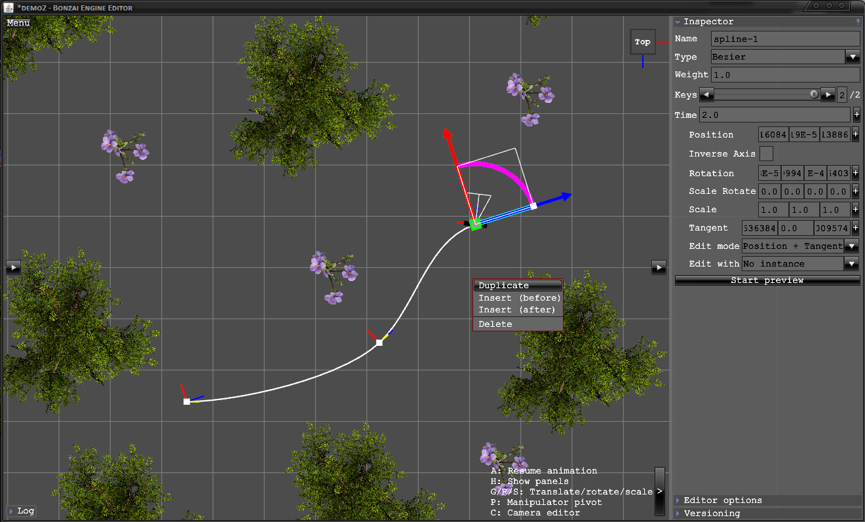Screen dimensions: 865x522
Task: Open the Edit with dropdown
Action: click(851, 264)
